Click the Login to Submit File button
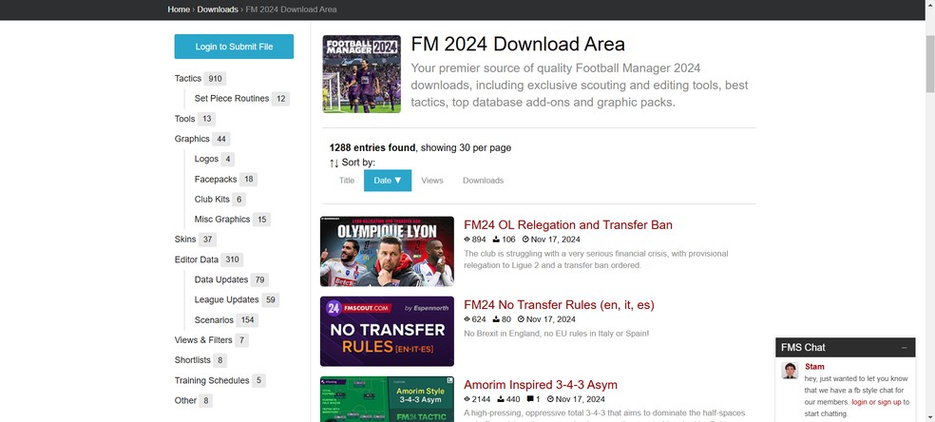935x422 pixels. point(234,47)
